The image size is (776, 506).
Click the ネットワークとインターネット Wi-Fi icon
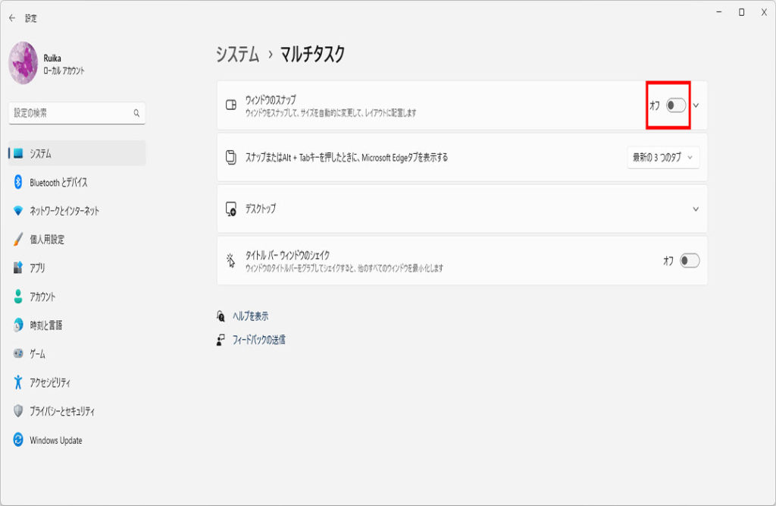[x=18, y=211]
